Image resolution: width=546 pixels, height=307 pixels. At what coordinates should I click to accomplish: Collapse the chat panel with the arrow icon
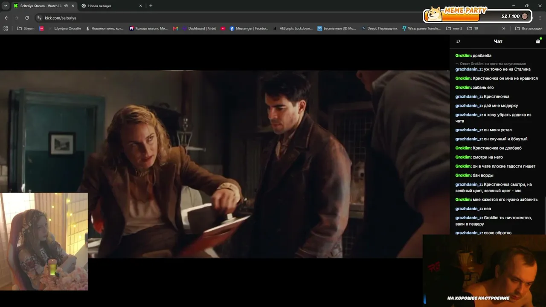tap(458, 41)
